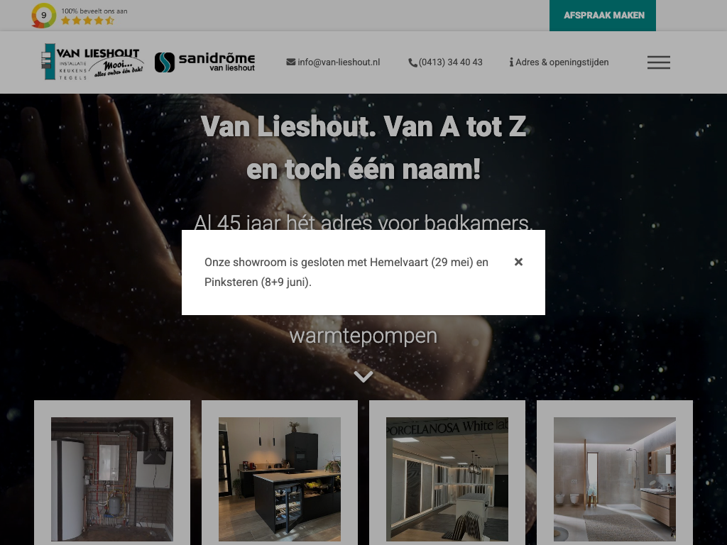The image size is (727, 545).
Task: Call the (0413) 34 40 43 number
Action: (x=450, y=62)
